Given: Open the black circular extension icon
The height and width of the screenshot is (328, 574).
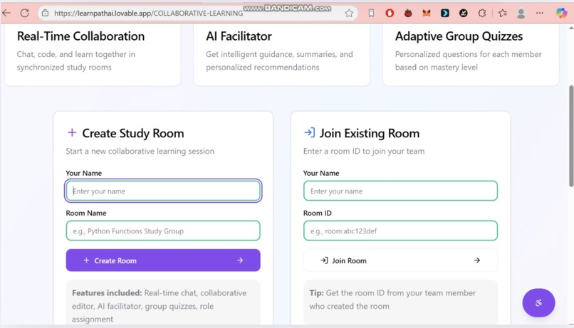Looking at the screenshot, I should (x=464, y=14).
